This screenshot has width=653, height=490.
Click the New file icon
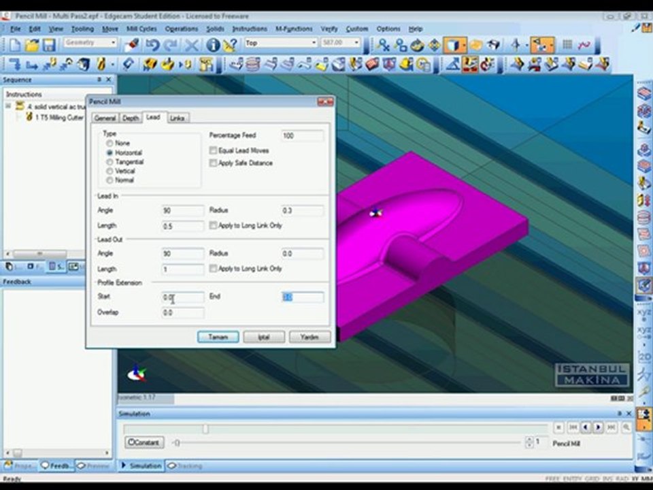pos(14,45)
